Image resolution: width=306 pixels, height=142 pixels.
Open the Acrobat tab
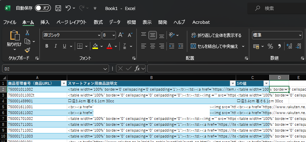click(201, 22)
